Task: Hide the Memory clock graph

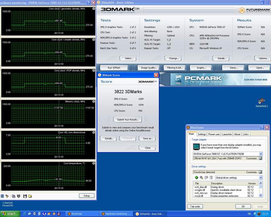Action: coord(94,101)
